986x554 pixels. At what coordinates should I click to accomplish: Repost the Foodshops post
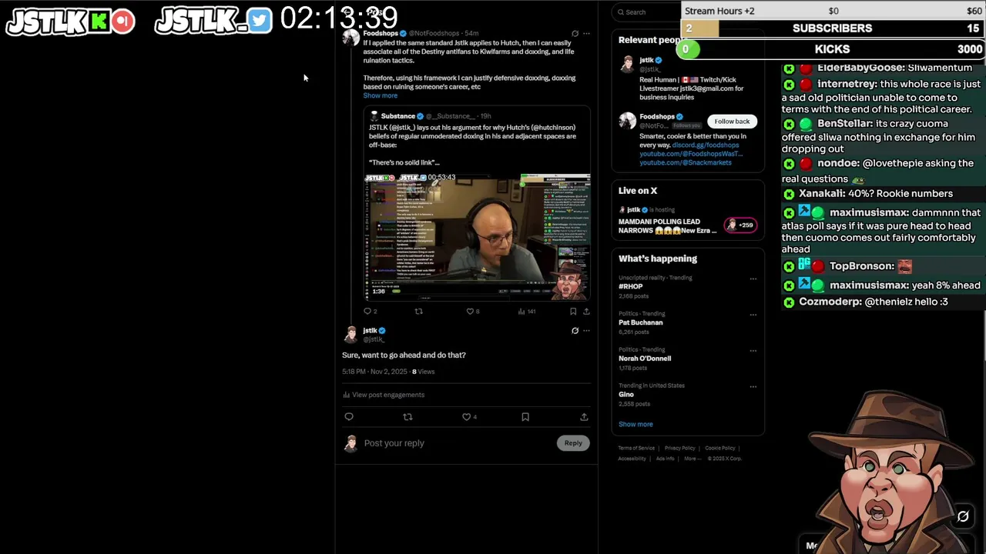click(419, 311)
